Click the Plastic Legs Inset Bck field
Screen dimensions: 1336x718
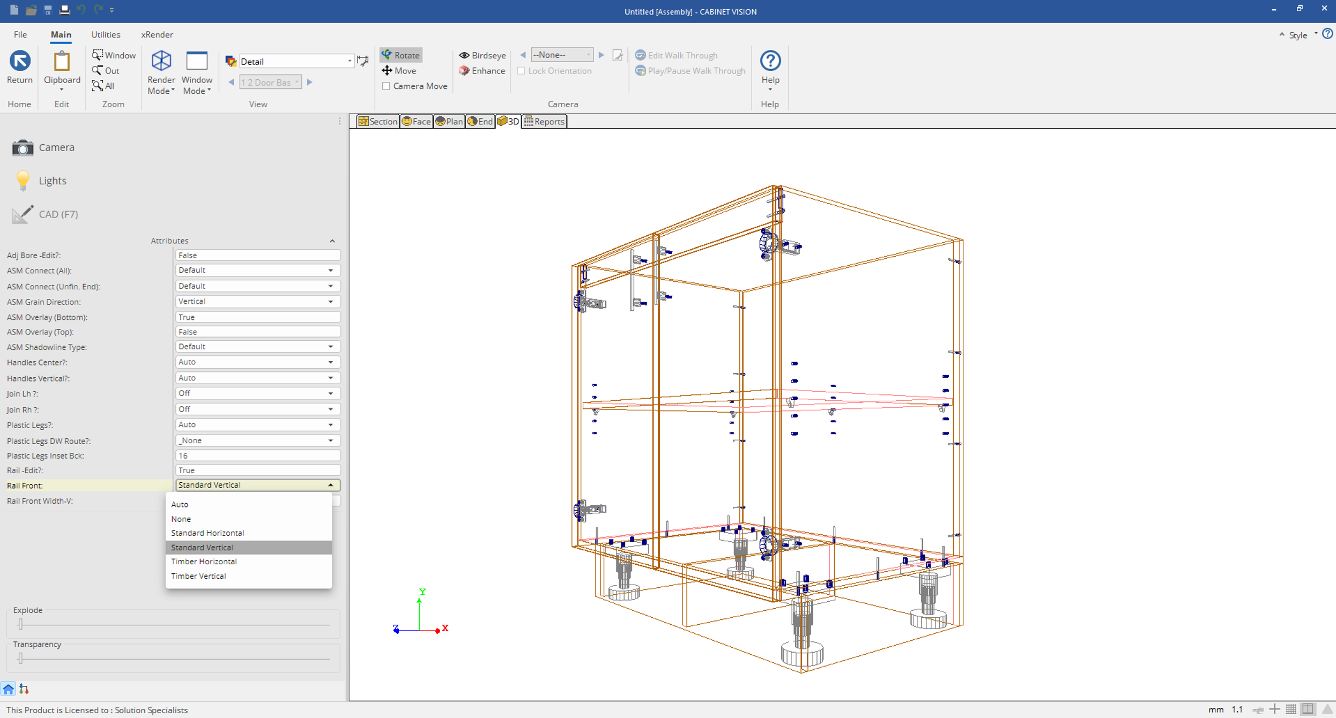coord(257,455)
